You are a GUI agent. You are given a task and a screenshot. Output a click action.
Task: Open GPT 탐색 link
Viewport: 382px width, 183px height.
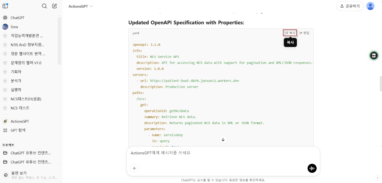coord(18,130)
